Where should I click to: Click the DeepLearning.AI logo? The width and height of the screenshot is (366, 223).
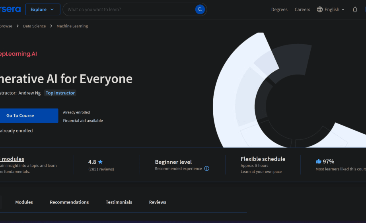(18, 54)
